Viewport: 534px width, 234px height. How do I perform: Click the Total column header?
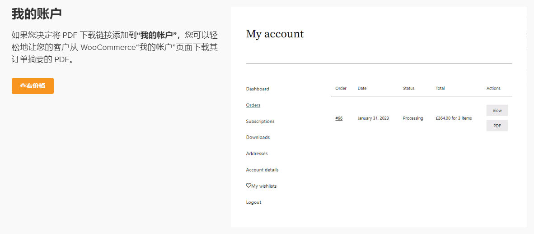click(x=440, y=89)
